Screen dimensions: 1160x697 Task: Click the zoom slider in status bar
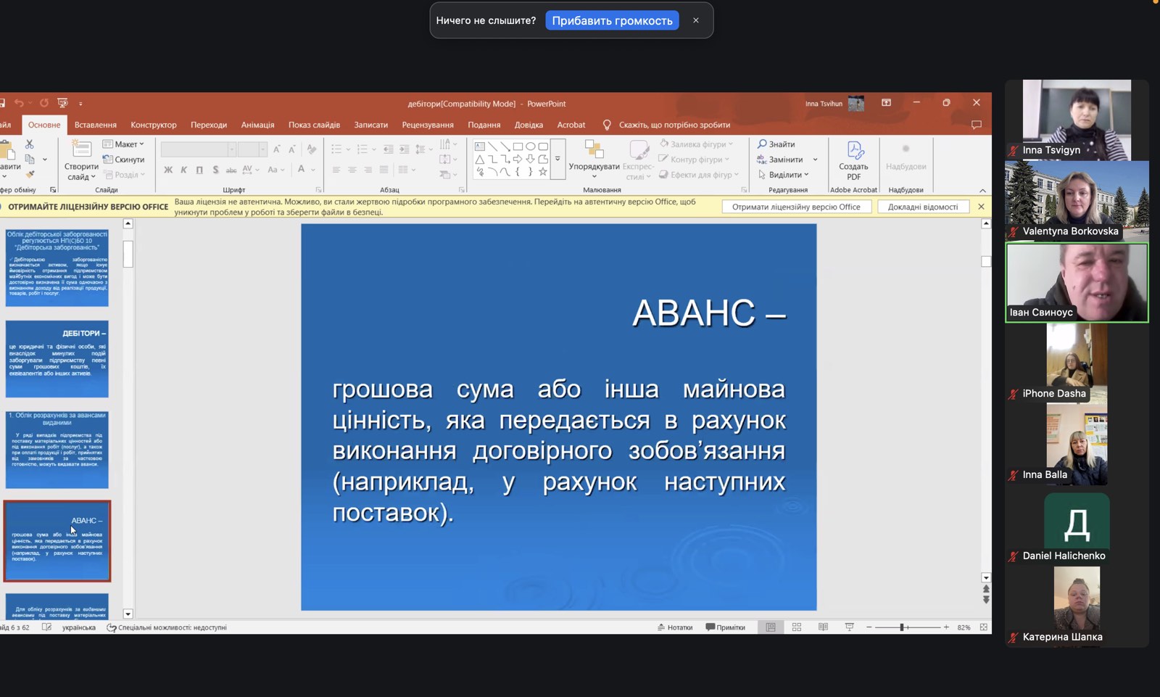[x=903, y=627]
